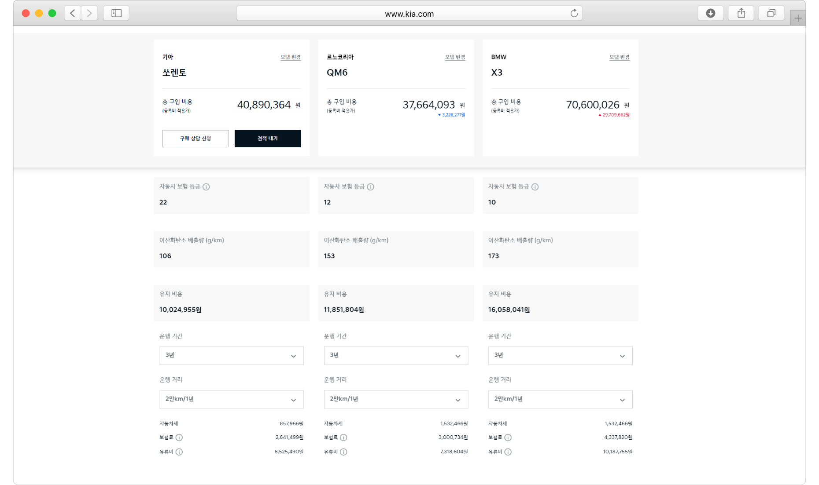The image size is (819, 485).
Task: Open 보험료 info icon in X3 column
Action: click(508, 438)
